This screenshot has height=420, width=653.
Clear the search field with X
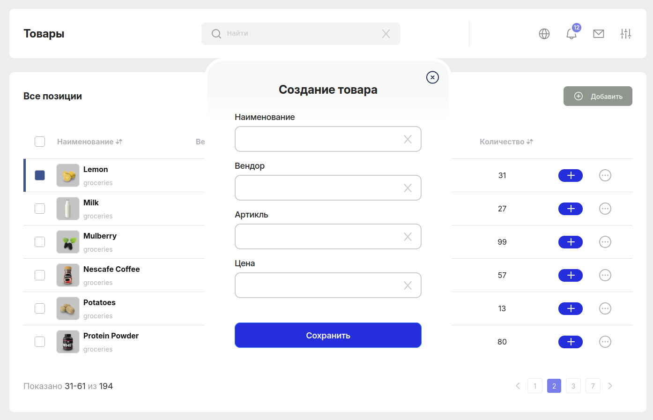click(386, 34)
